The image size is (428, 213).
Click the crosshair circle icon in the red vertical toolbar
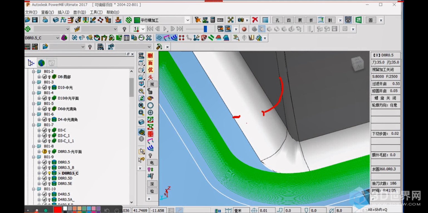pyautogui.click(x=150, y=112)
